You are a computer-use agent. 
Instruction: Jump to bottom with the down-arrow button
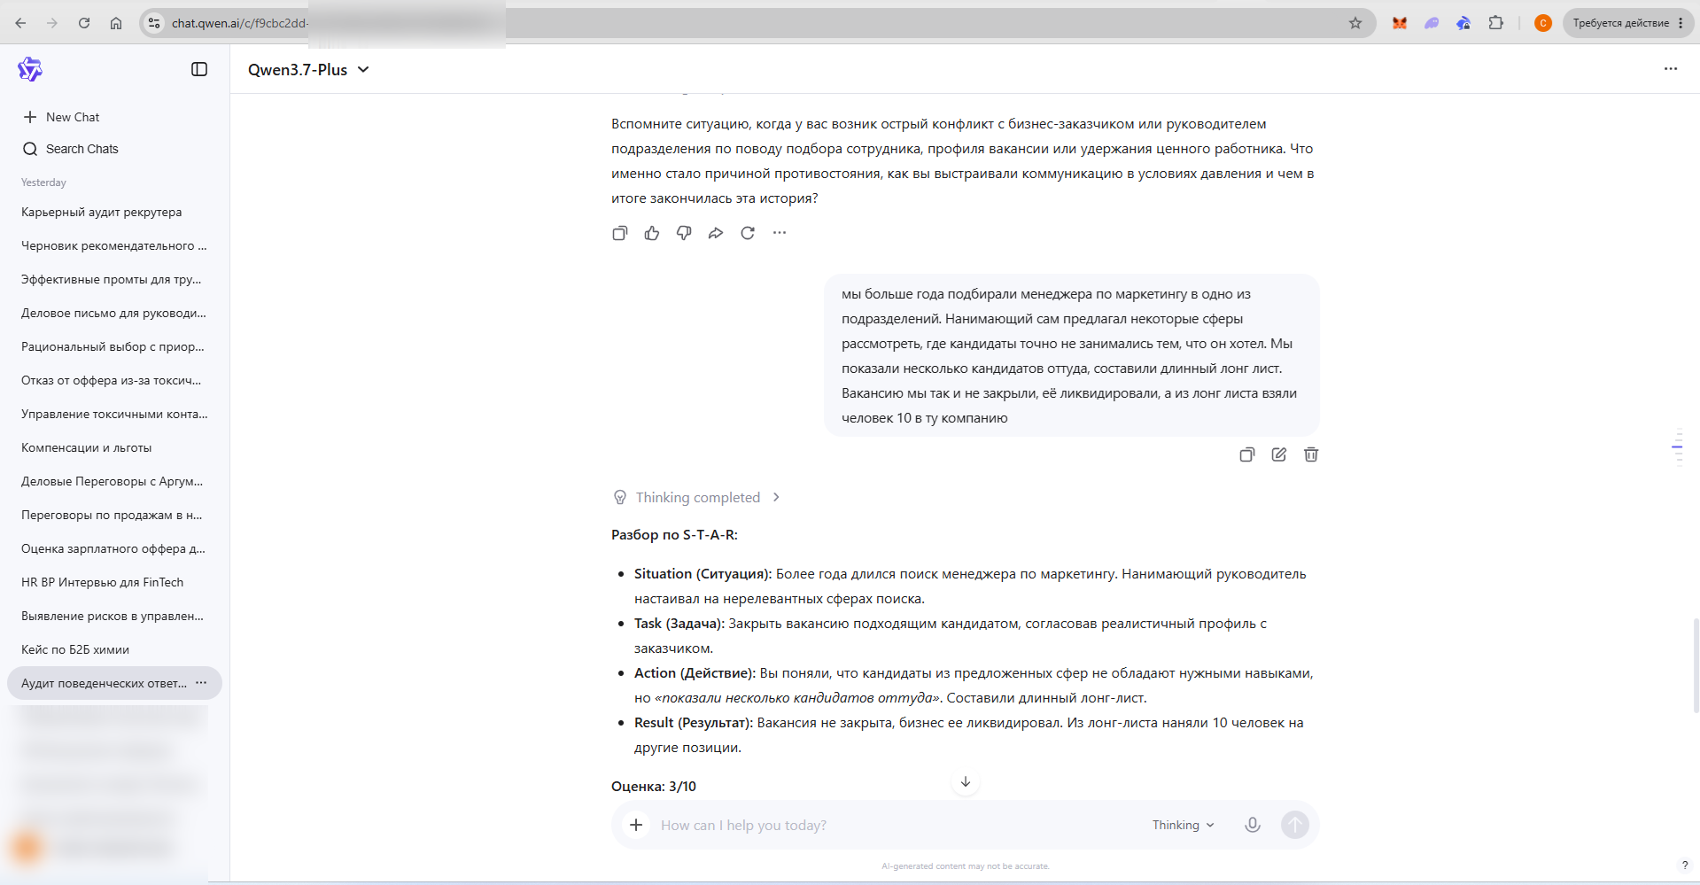pyautogui.click(x=966, y=782)
